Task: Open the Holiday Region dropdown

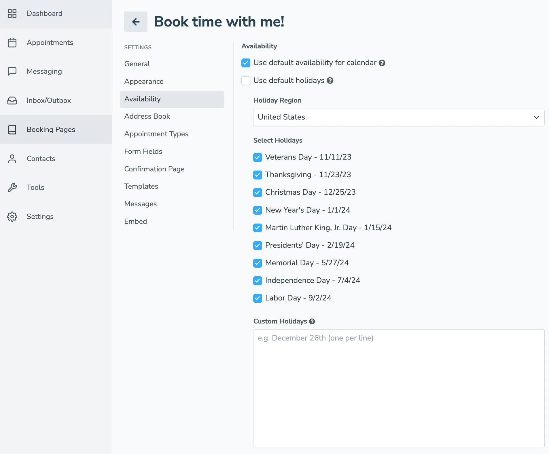Action: click(x=399, y=118)
